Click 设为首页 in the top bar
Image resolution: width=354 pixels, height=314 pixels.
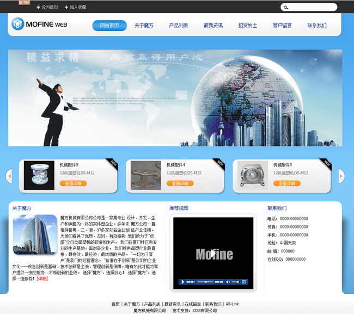(x=47, y=7)
